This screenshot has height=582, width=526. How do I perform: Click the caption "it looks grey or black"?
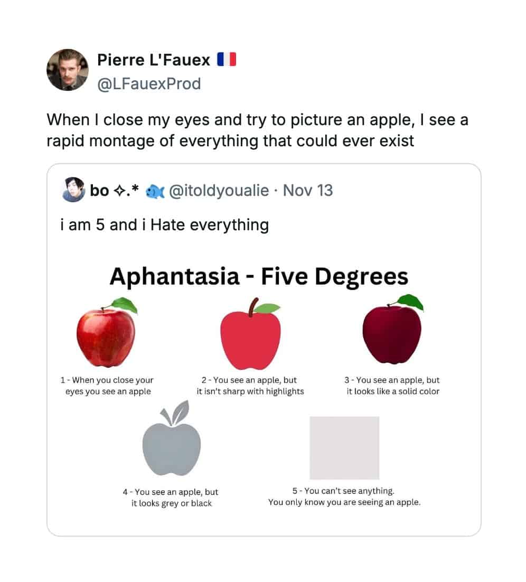pos(172,503)
